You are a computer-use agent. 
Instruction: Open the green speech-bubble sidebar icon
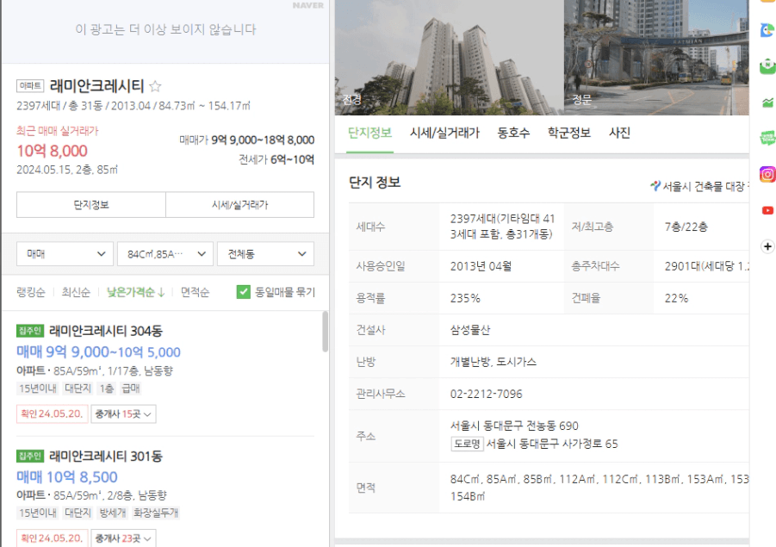point(767,138)
